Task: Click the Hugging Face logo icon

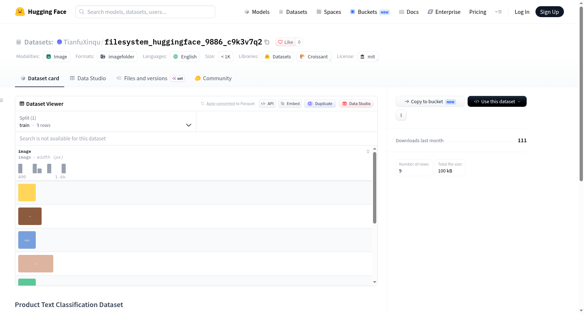Action: 20,12
